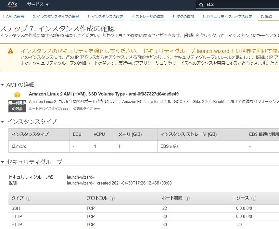The image size is (279, 229).
Task: Click the ステップ 7 page heading
Action: coord(57,28)
